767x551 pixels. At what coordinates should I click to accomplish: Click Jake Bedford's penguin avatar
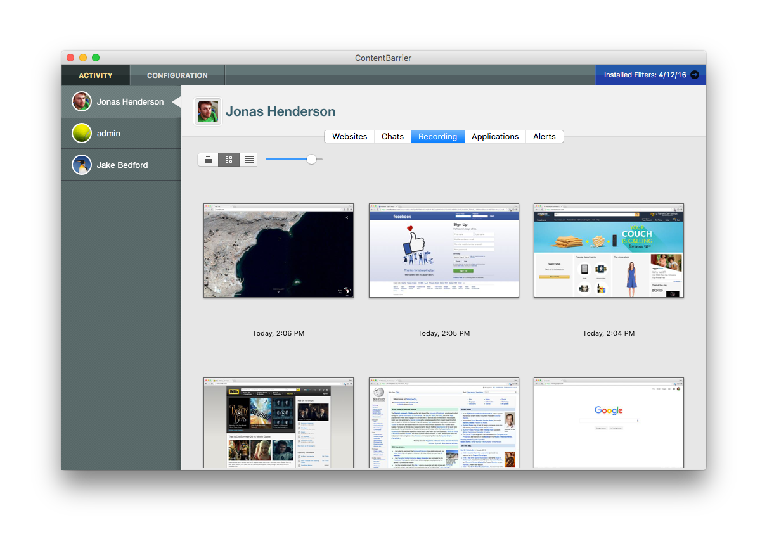[81, 165]
